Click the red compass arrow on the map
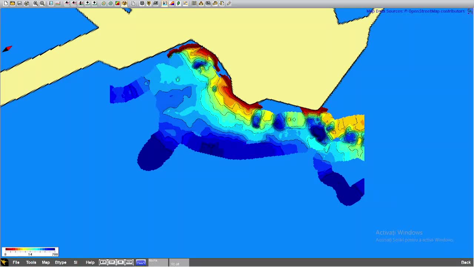This screenshot has height=267, width=474. [7, 49]
